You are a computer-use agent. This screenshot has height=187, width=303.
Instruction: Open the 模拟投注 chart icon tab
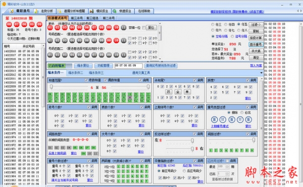pos(91,11)
